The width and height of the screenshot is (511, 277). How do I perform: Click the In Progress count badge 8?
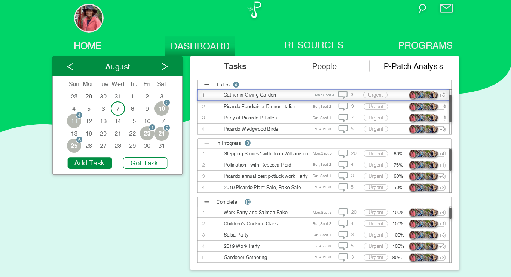tap(248, 143)
